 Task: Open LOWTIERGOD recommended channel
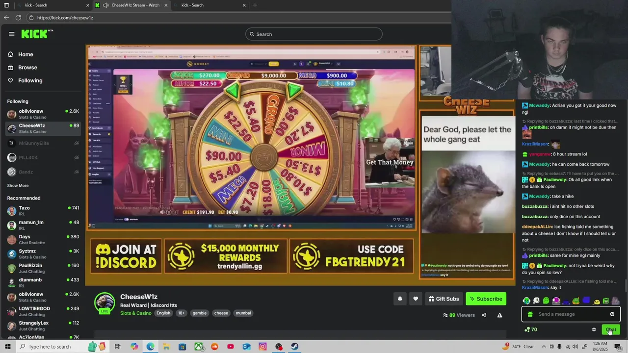(43, 311)
